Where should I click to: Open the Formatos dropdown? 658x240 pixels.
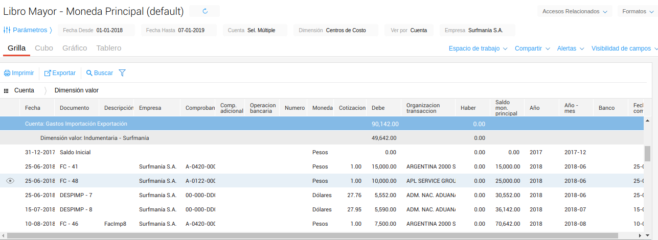pyautogui.click(x=638, y=11)
